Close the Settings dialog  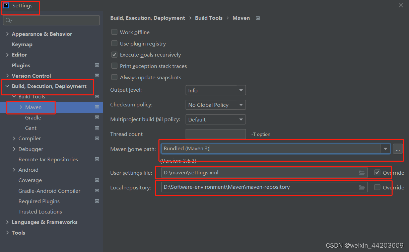[401, 5]
